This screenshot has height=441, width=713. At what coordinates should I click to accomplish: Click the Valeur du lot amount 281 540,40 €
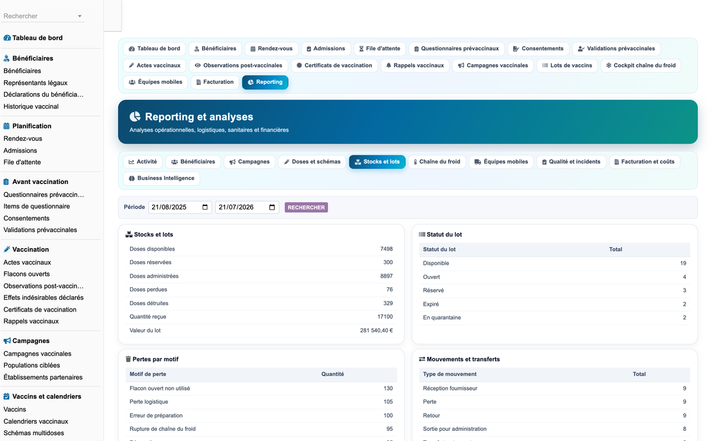coord(376,331)
